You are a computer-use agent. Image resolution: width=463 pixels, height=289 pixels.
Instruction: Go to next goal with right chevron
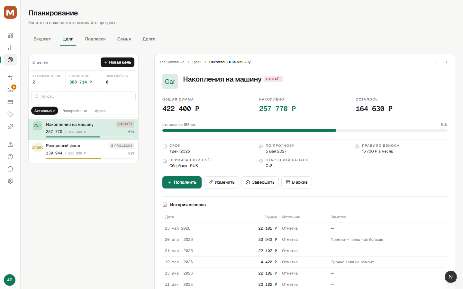click(446, 62)
